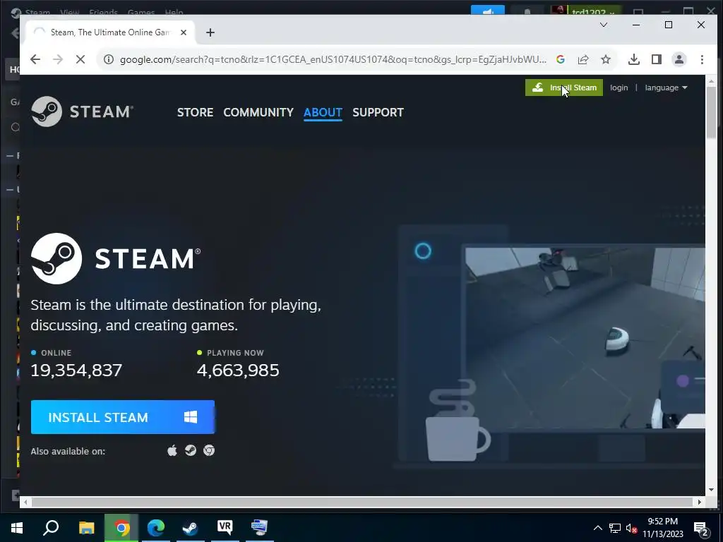
Task: Share this page icon
Action: (582, 59)
